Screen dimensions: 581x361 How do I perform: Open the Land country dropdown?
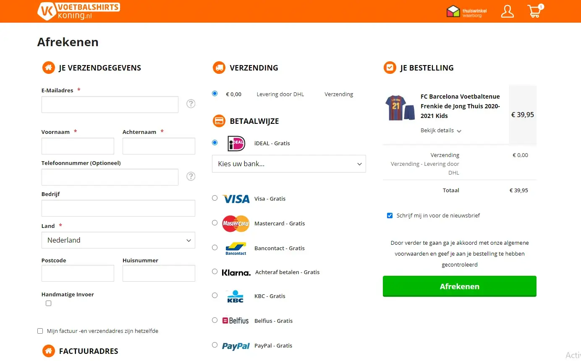coord(118,240)
